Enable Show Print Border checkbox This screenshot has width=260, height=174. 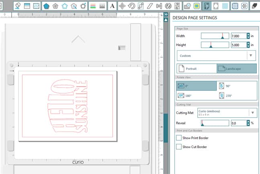179,138
